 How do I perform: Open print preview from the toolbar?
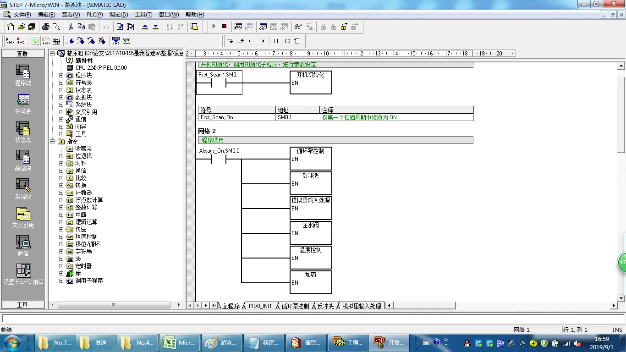click(56, 27)
